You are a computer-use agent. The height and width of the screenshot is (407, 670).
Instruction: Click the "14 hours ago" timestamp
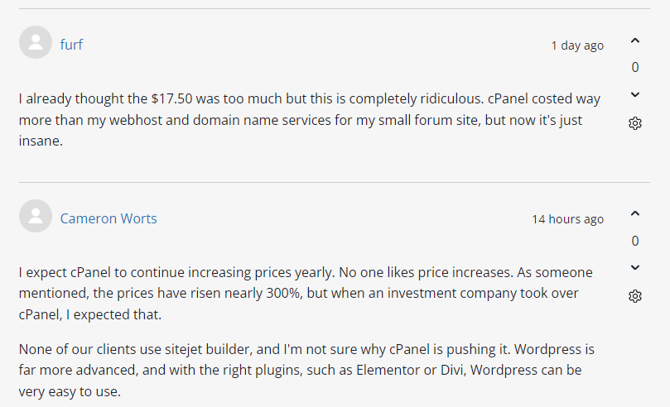[x=567, y=219]
